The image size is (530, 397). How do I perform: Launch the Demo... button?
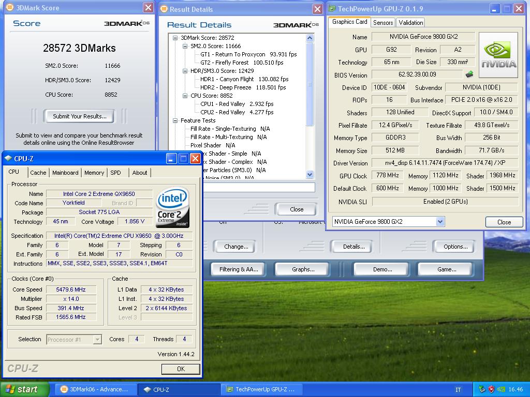pos(382,269)
